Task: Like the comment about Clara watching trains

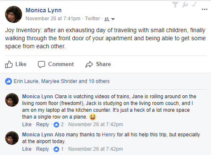Action: (x=27, y=125)
